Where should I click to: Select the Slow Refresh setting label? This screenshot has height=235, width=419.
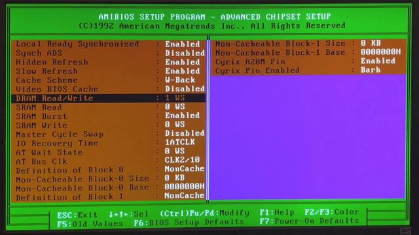click(x=46, y=71)
